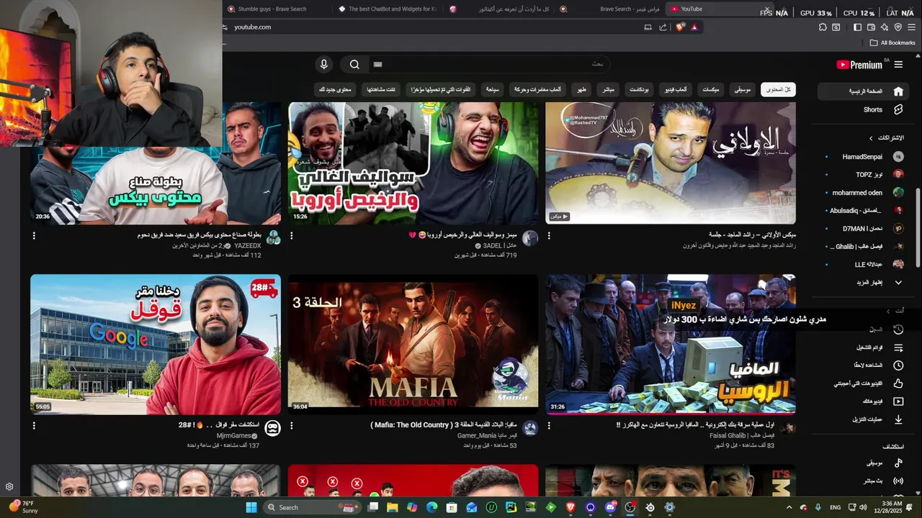Open Live (بث مباشر) under Explore
The width and height of the screenshot is (922, 518).
864,481
